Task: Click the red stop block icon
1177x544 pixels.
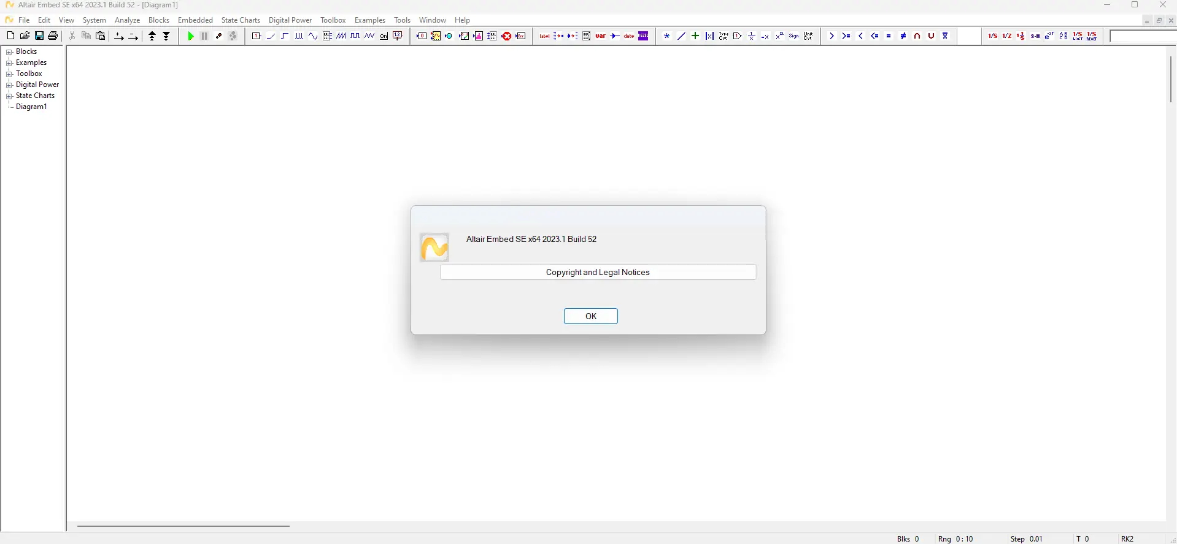Action: (x=506, y=36)
